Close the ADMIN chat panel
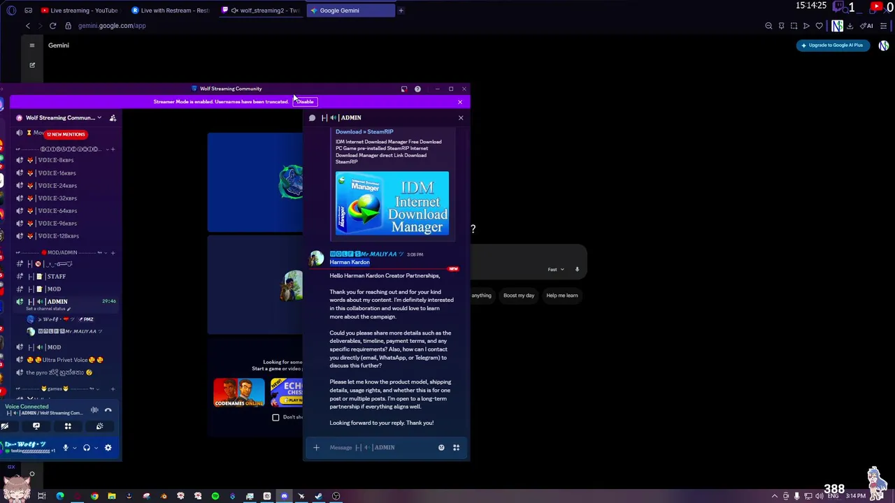Viewport: 895px width, 503px height. point(461,118)
